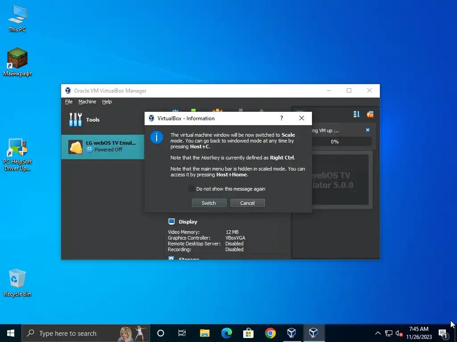This screenshot has height=342, width=457.
Task: Click the taskbar search box
Action: coord(86,333)
